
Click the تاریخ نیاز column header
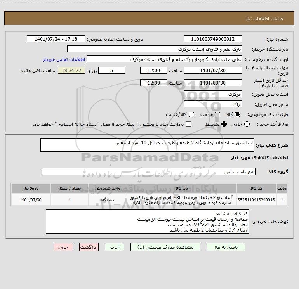coord(31,188)
